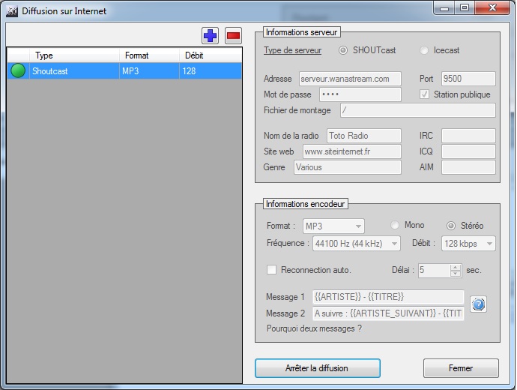
Task: Click the blue plus add stream icon
Action: (x=210, y=35)
